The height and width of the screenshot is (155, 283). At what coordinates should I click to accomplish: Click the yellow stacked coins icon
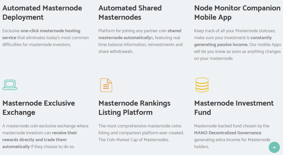click(202, 85)
